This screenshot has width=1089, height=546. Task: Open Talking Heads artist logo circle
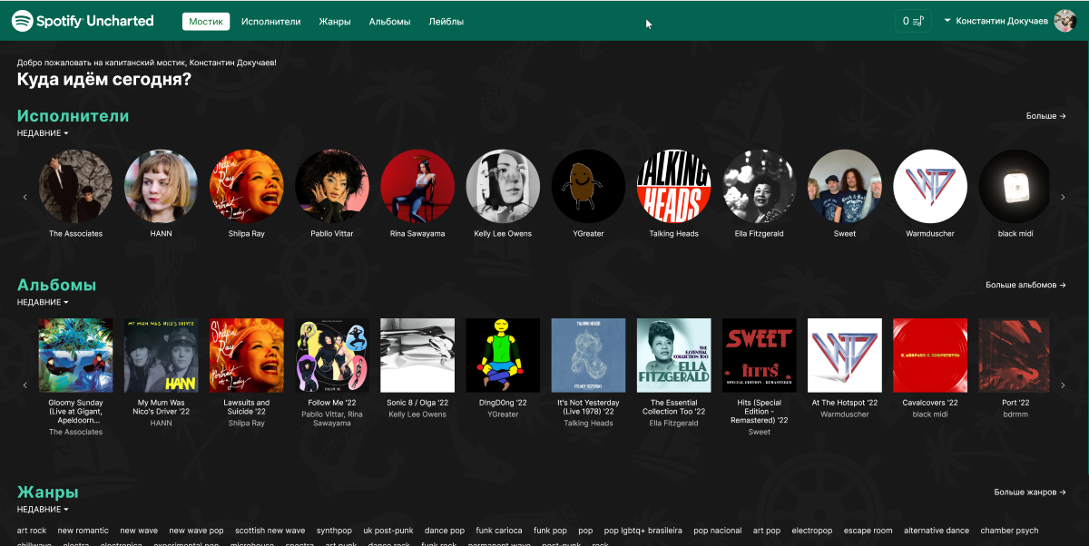click(673, 186)
